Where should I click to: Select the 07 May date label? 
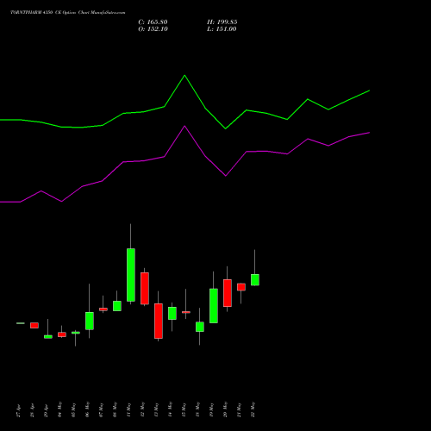[x=102, y=409]
